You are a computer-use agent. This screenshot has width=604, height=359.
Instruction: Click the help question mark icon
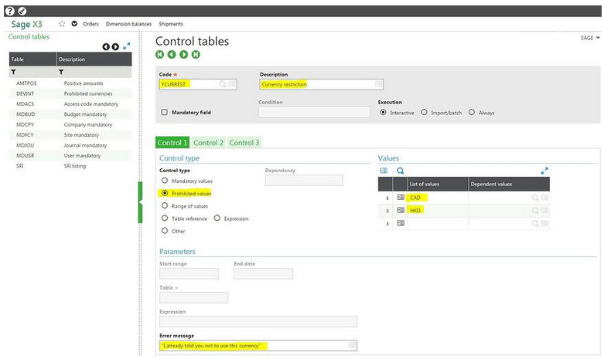pyautogui.click(x=9, y=11)
